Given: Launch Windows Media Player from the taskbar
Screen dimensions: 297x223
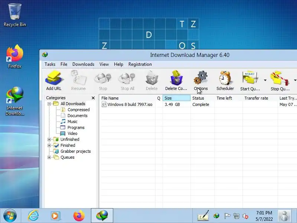Looking at the screenshot, I should point(55,216).
